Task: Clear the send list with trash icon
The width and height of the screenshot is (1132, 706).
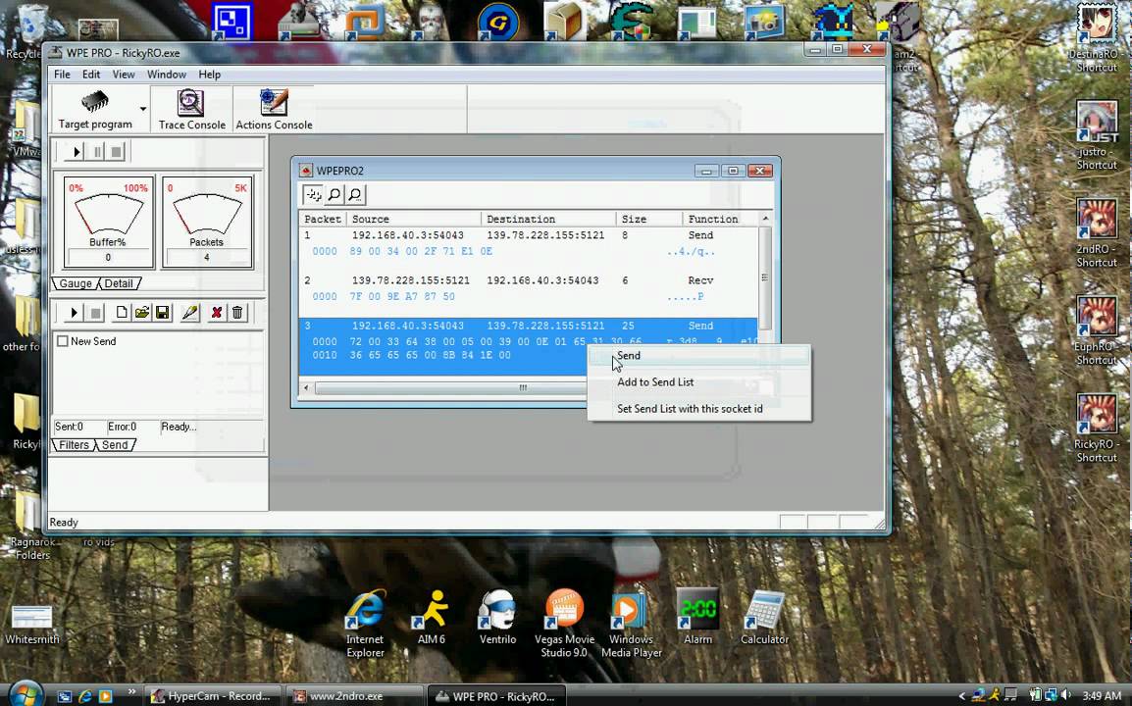Action: [x=237, y=313]
